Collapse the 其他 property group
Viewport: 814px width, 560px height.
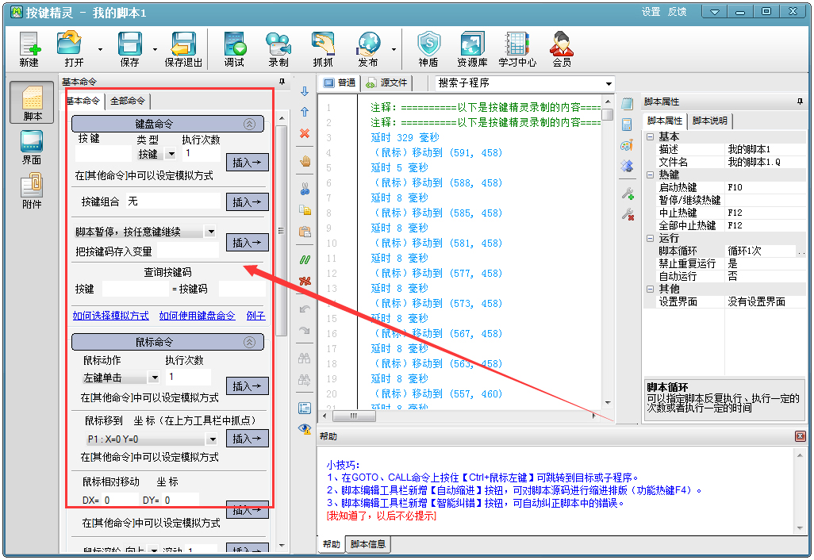[x=650, y=289]
